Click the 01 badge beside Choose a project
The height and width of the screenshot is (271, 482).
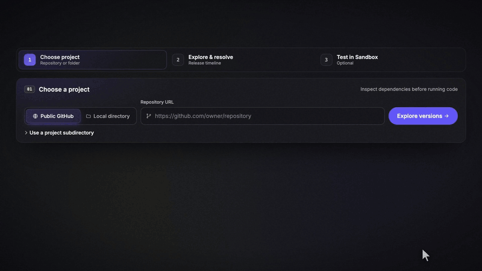click(x=30, y=89)
